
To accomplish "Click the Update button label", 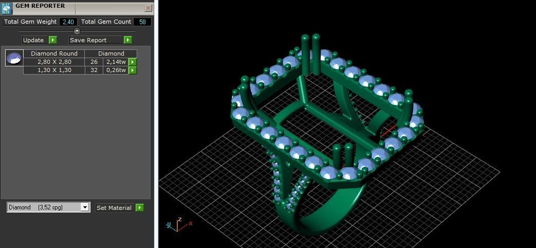I will point(33,40).
